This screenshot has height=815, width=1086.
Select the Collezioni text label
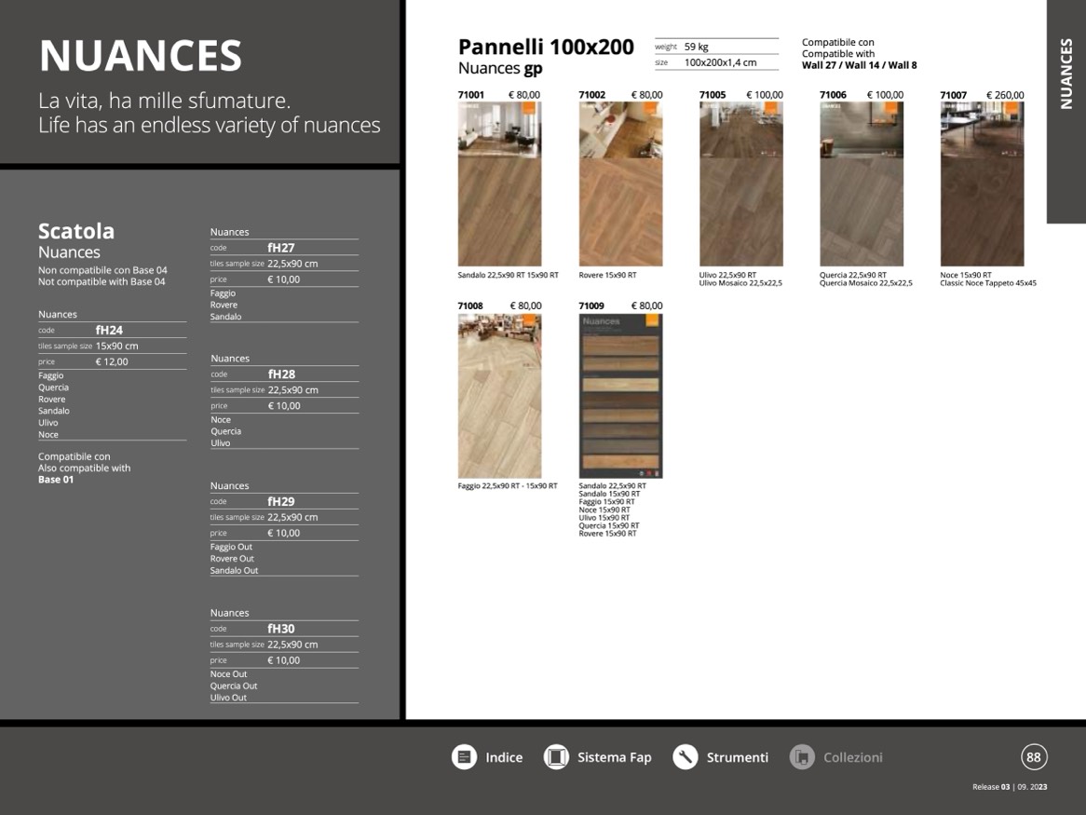852,757
